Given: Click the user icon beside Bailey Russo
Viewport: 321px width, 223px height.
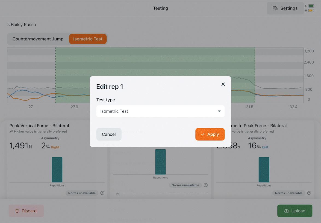Looking at the screenshot, I should [8, 25].
